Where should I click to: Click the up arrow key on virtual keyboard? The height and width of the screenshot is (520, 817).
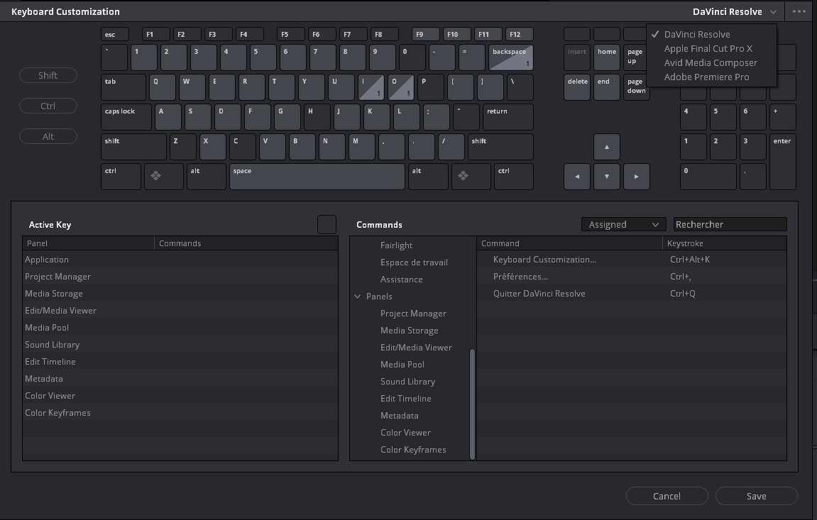[606, 147]
